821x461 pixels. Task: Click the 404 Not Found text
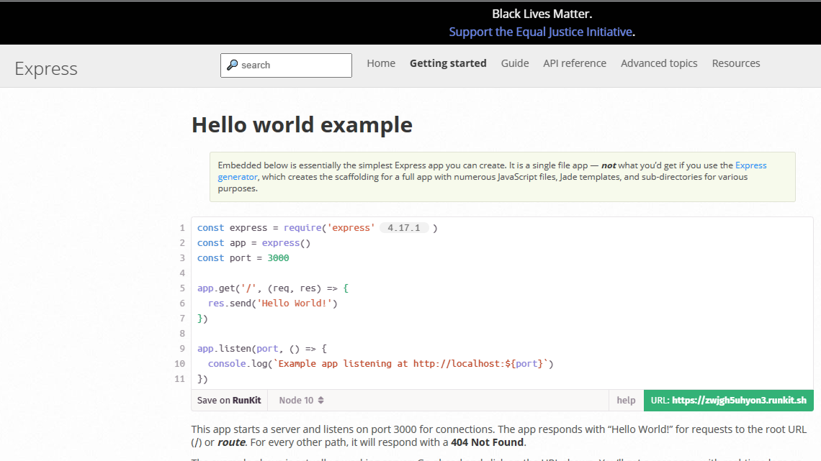[x=487, y=442]
